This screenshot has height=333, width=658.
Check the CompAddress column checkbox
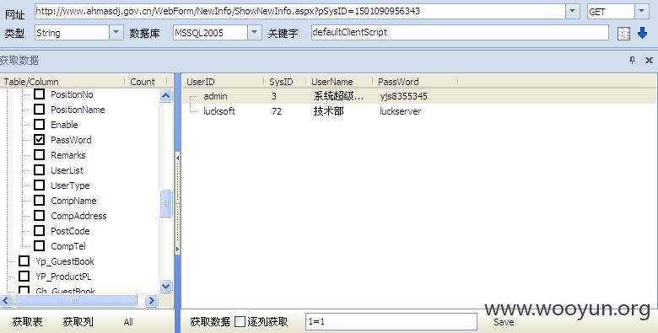pyautogui.click(x=39, y=216)
